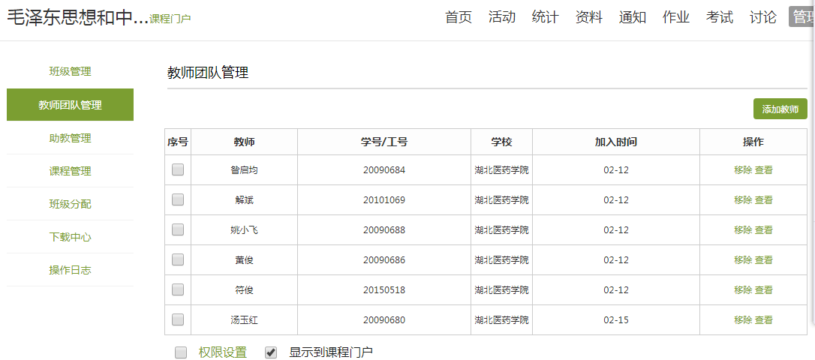Select 班级分配 in the left menu
This screenshot has width=815, height=360.
(x=70, y=204)
